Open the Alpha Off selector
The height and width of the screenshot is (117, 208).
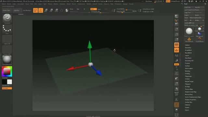point(7,40)
